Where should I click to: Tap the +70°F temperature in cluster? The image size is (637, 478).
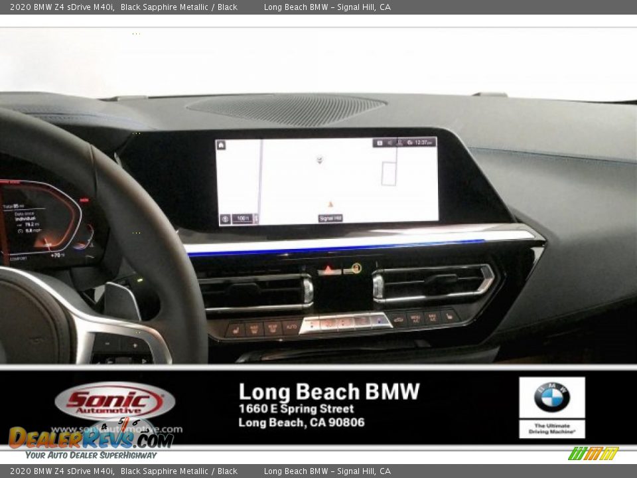[58, 255]
